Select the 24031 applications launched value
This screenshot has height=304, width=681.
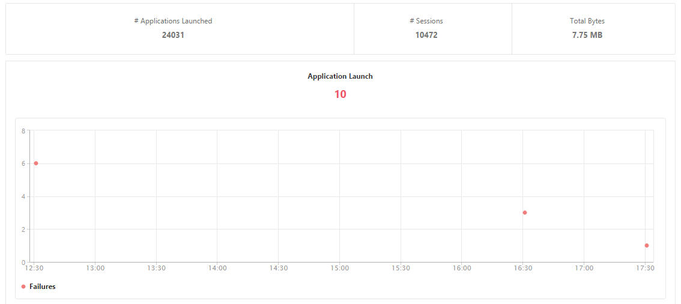pos(173,35)
